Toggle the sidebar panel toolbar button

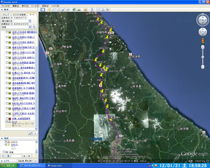coord(43,10)
